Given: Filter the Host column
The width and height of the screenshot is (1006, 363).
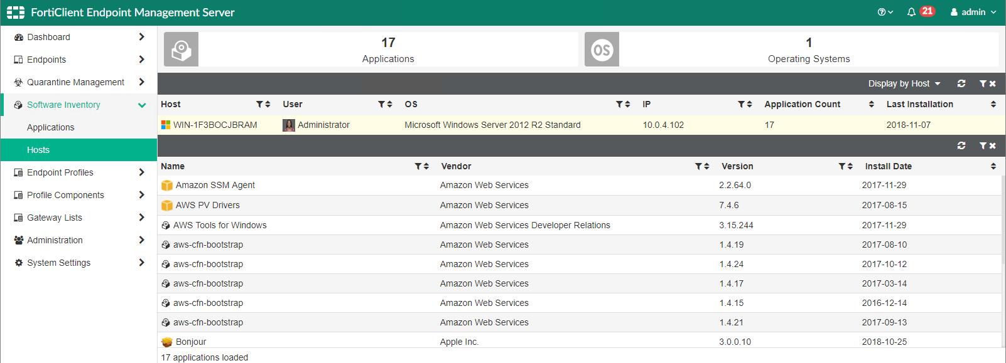Looking at the screenshot, I should pos(259,104).
